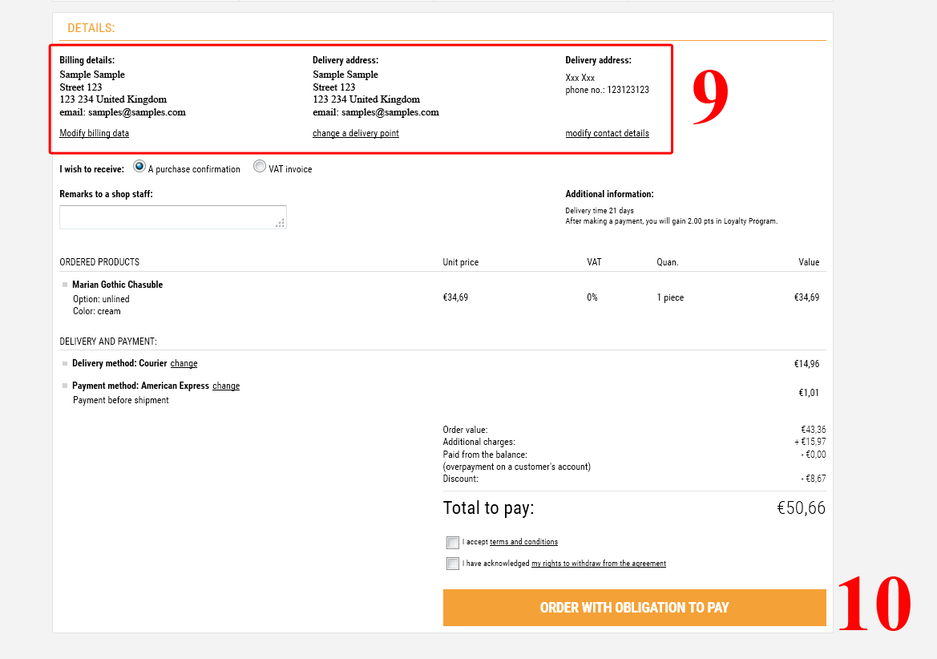Open my rights to withdraw from the agreement
Screen dimensions: 937x659
pos(598,564)
